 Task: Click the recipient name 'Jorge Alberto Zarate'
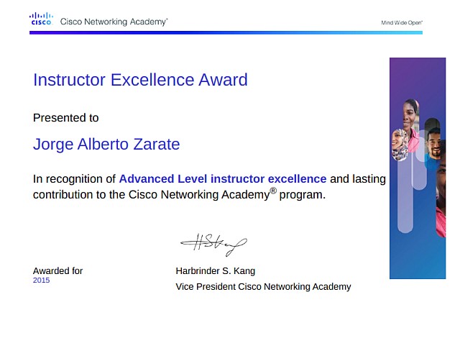pyautogui.click(x=106, y=144)
